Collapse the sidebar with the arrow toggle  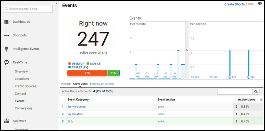coord(57,3)
